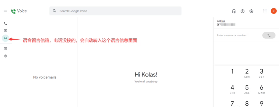Click the Hi Kolas! greeting

coord(146,74)
